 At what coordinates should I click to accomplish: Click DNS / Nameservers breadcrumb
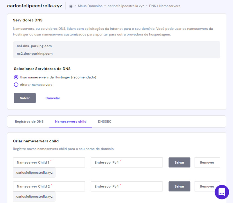coord(164,6)
